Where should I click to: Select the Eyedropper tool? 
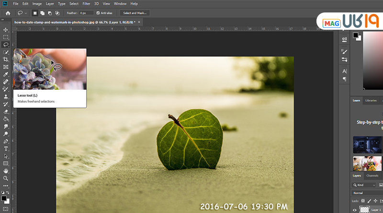pos(6,74)
